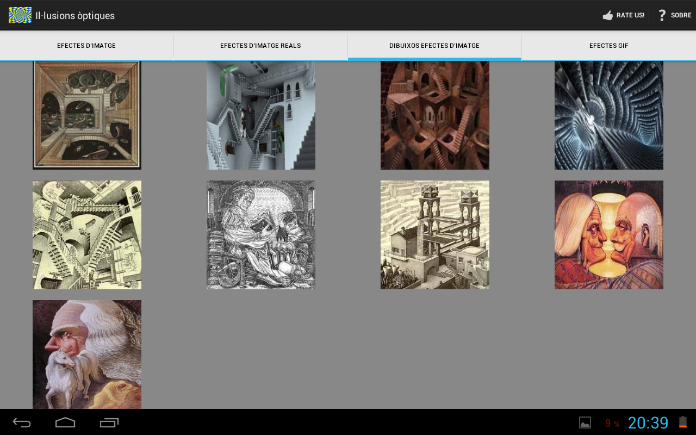Select Dibuixos efectes d'imatge tab
The image size is (696, 435).
click(x=434, y=46)
